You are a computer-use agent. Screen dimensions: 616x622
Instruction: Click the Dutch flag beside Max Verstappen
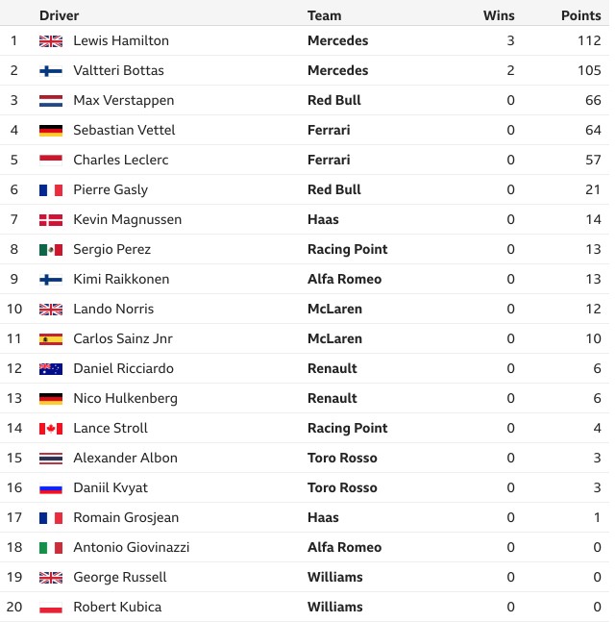[51, 101]
